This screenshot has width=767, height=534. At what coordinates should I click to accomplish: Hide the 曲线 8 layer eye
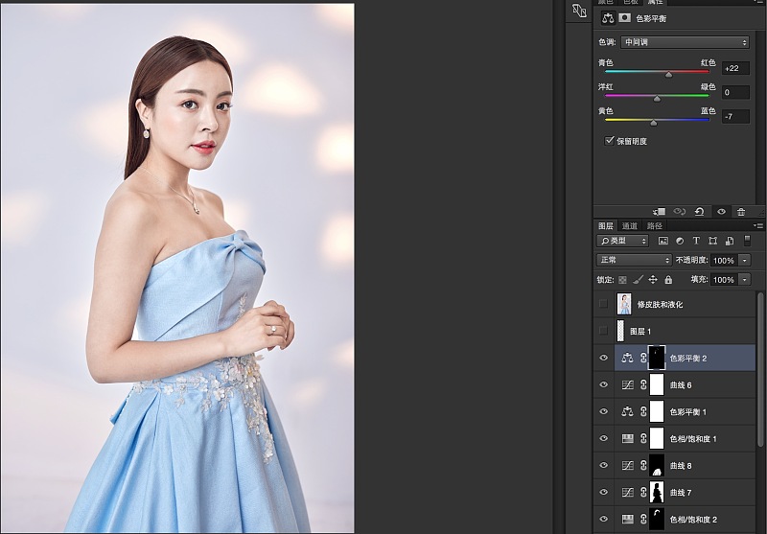tap(604, 466)
